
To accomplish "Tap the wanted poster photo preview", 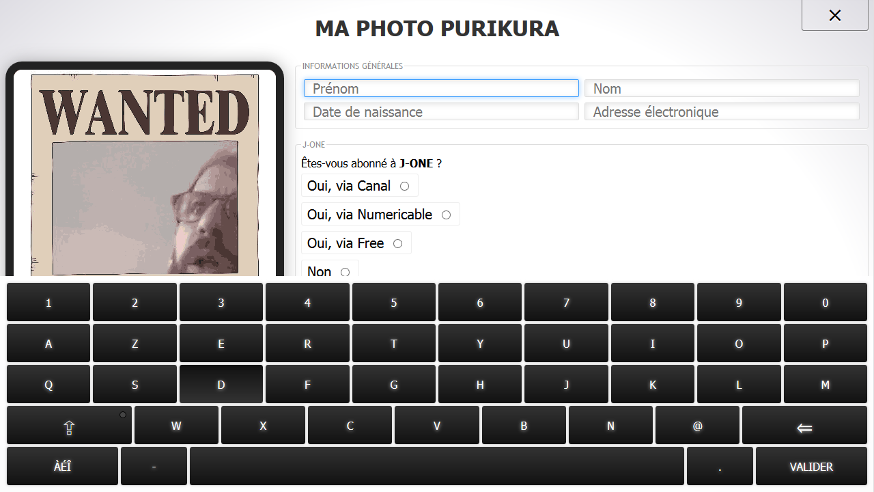I will 145,174.
